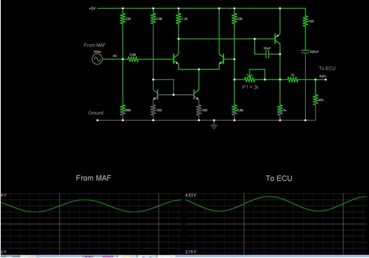Select the 5,6k resistor to ground
369x258 pixels.
[x=234, y=110]
